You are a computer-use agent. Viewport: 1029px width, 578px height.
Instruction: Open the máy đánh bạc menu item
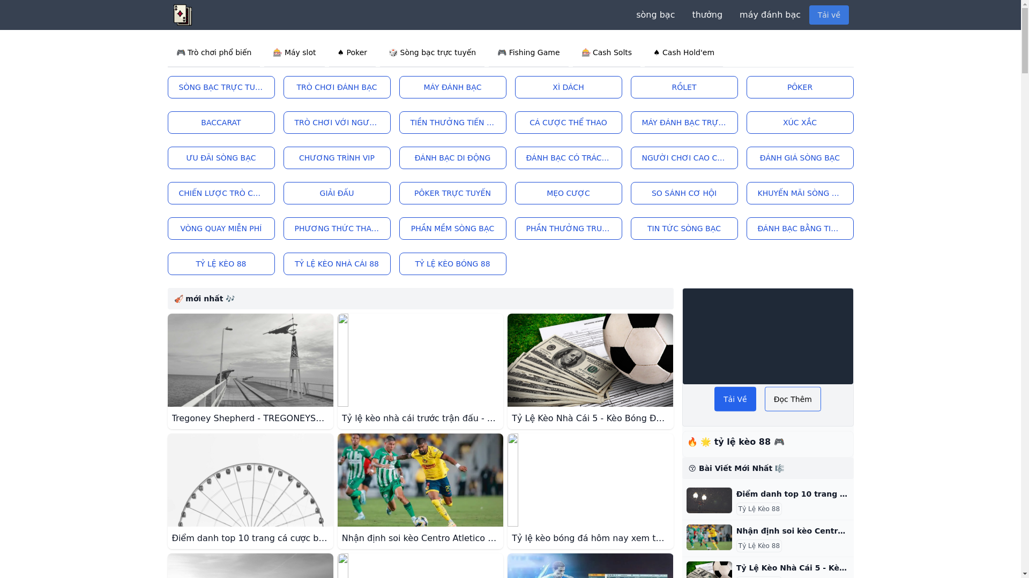(770, 15)
